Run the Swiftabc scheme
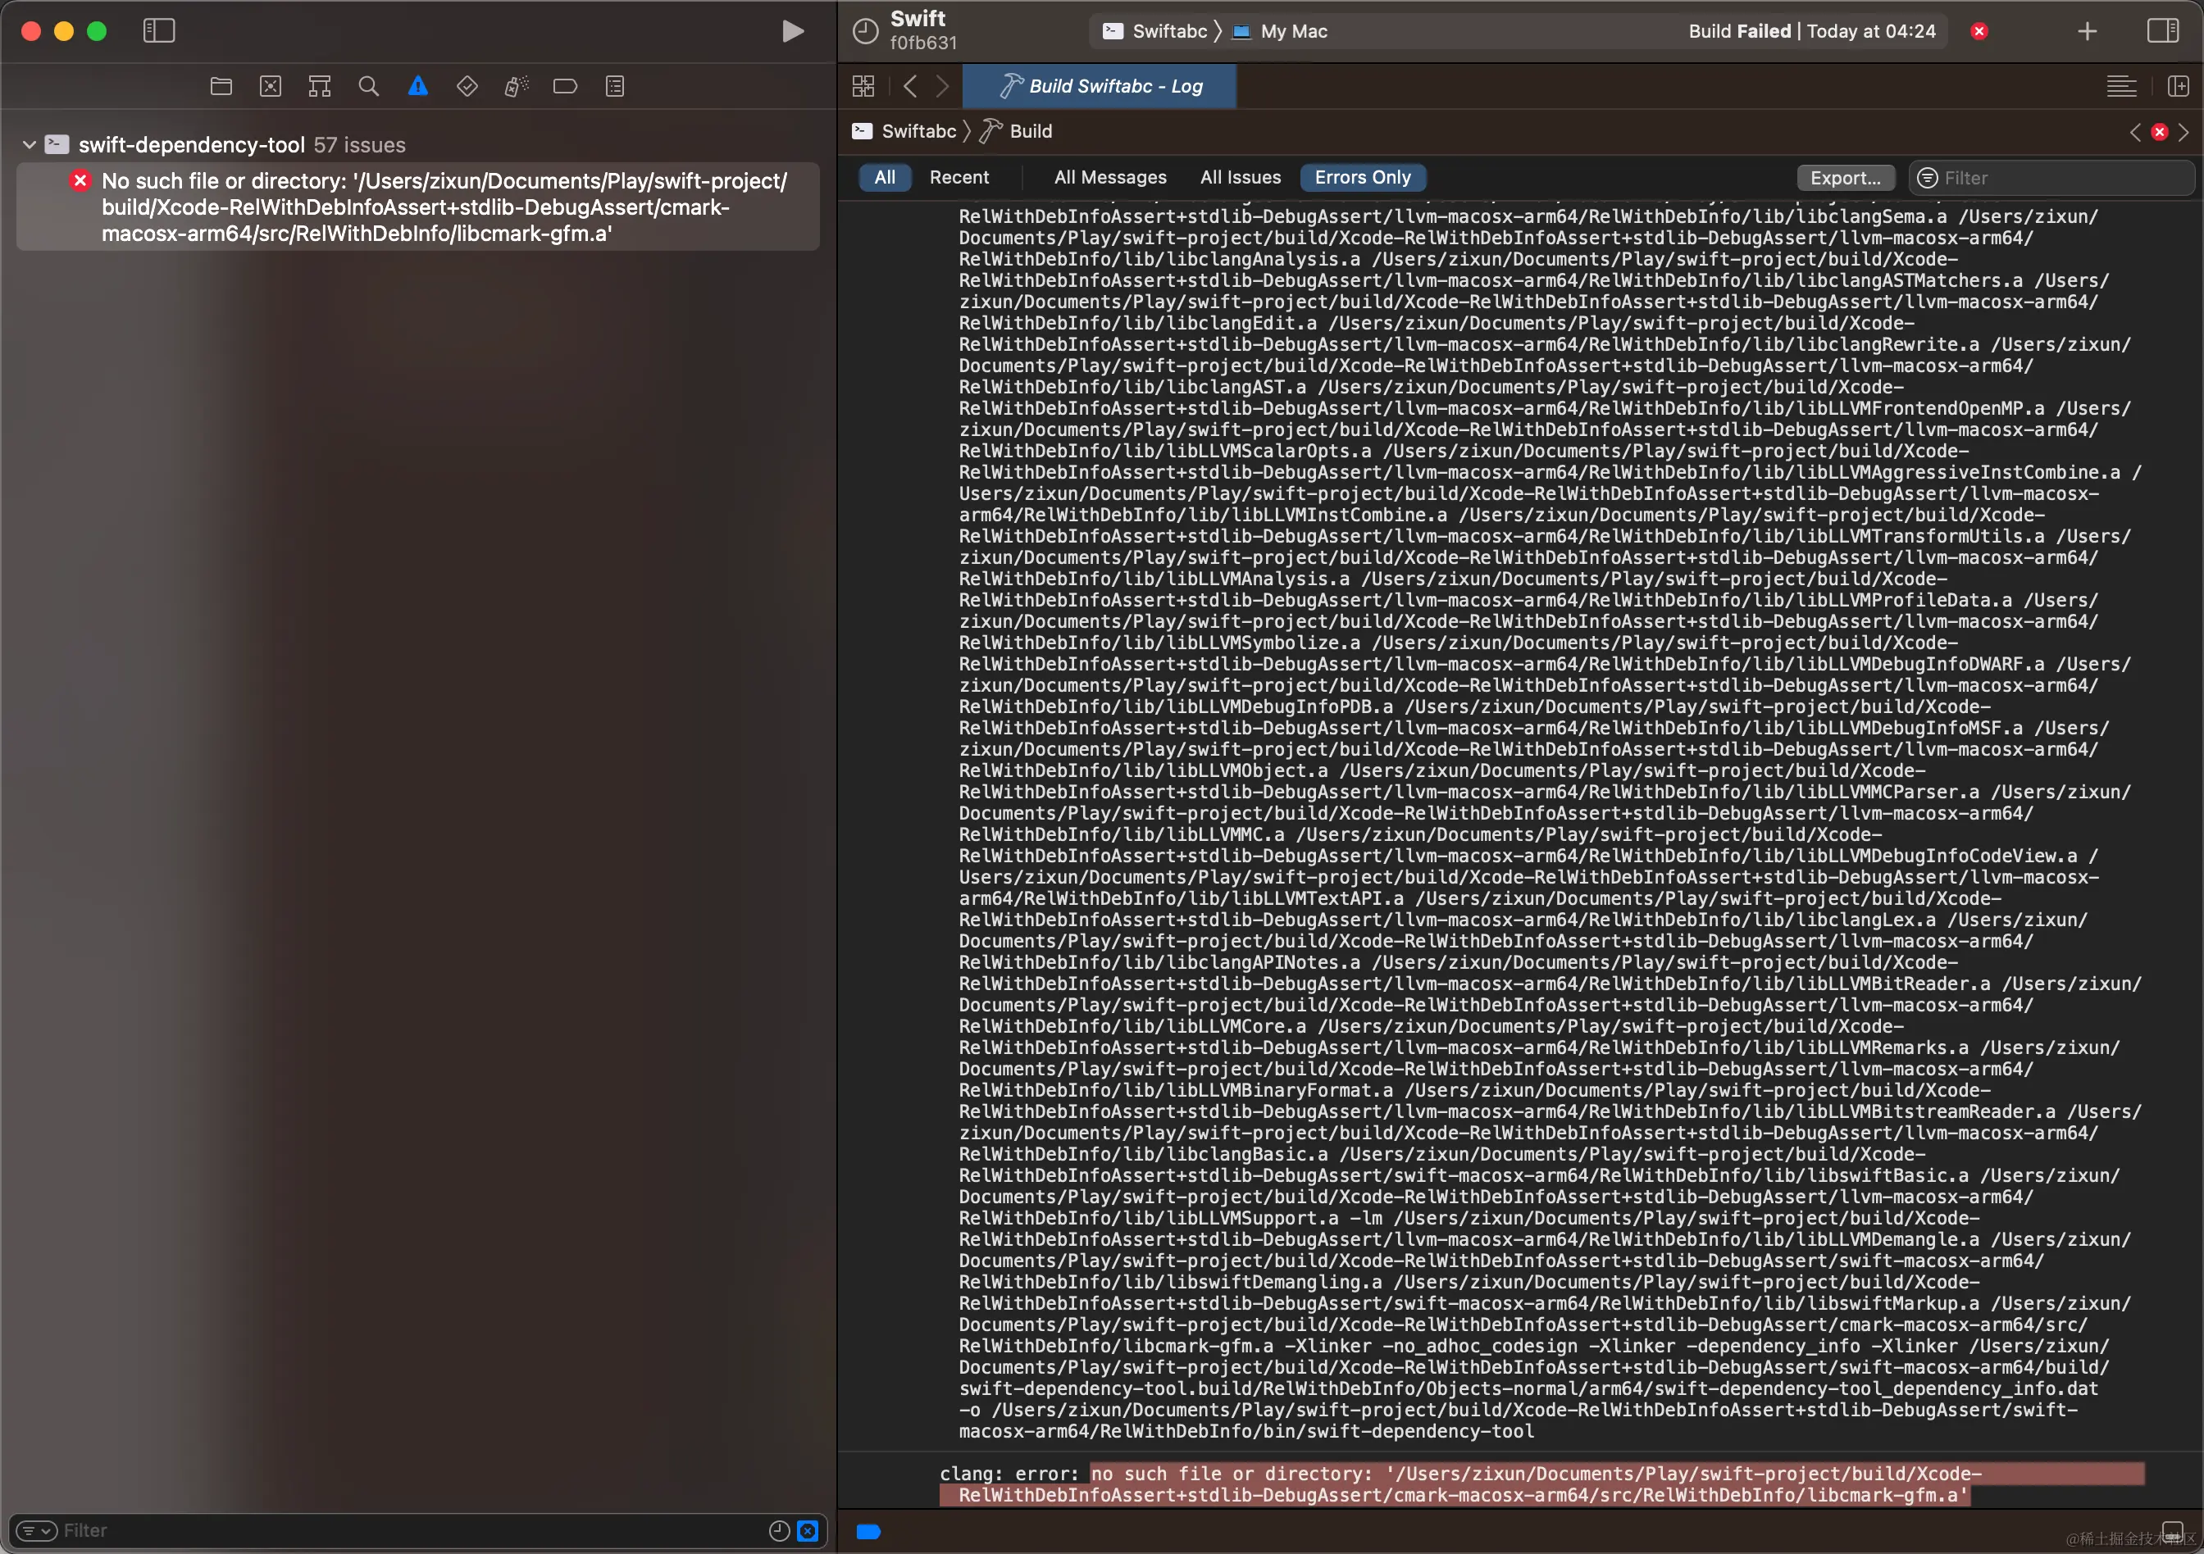The width and height of the screenshot is (2204, 1554). click(x=792, y=30)
